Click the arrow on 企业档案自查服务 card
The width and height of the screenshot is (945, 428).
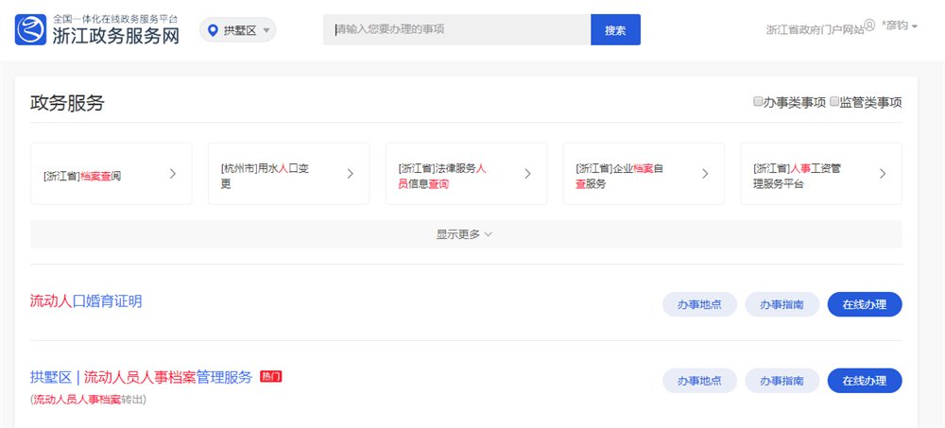[705, 173]
